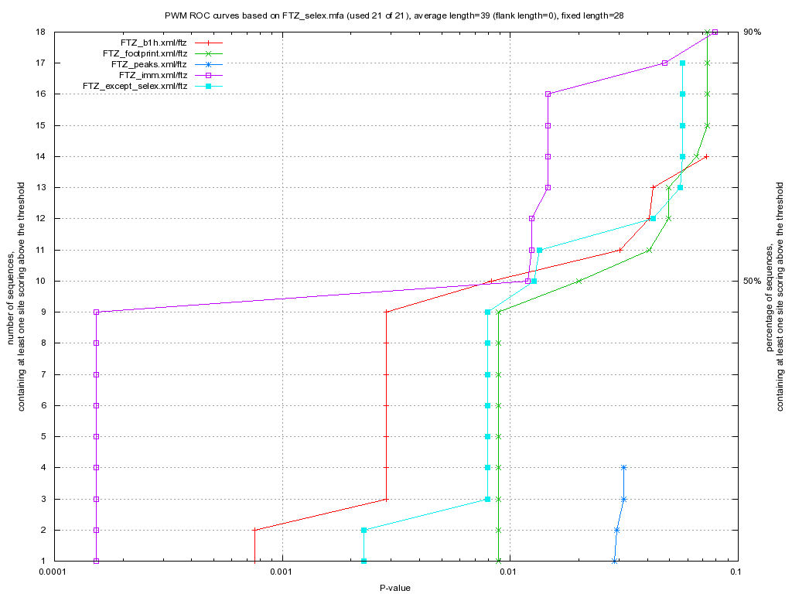
Task: Click the 50% label on right axis
Action: 753,281
